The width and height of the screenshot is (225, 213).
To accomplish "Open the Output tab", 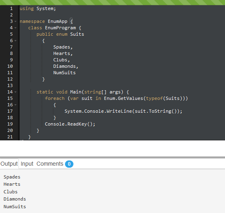I will coord(9,164).
